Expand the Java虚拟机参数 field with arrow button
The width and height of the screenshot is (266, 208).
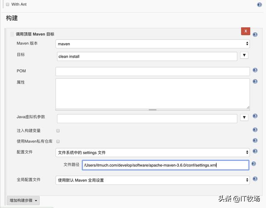[244, 117]
